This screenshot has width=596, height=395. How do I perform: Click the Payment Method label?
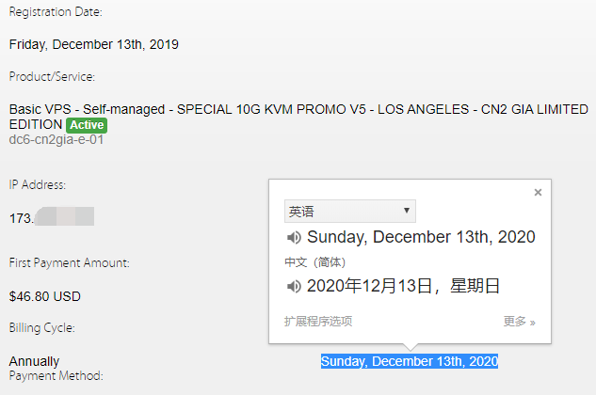56,376
